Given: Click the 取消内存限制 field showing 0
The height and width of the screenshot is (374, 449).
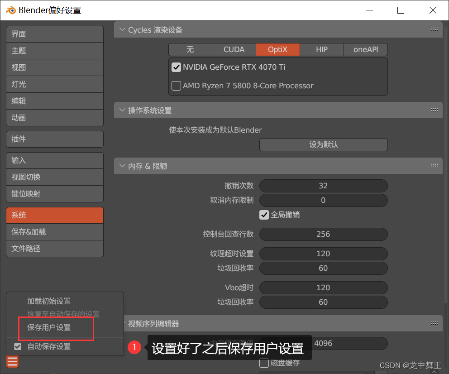Looking at the screenshot, I should (x=324, y=201).
